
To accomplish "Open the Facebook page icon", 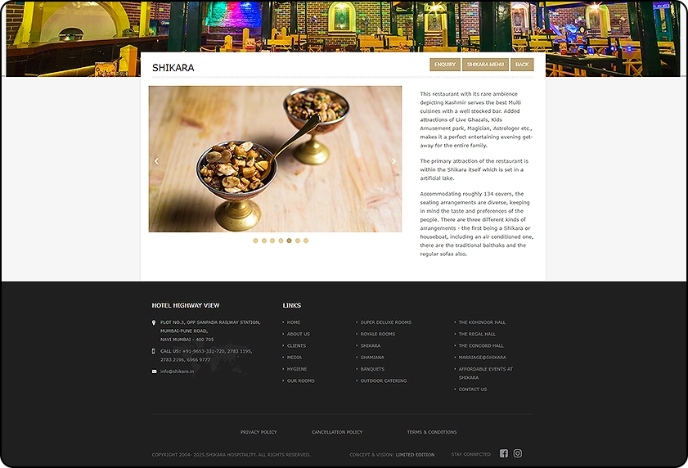I will click(x=504, y=453).
